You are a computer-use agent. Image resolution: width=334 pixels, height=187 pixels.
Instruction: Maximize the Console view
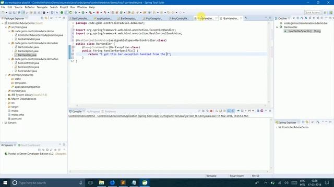pyautogui.click(x=270, y=111)
